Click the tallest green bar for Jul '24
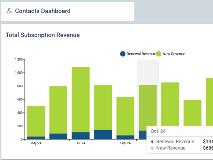 tap(80, 99)
